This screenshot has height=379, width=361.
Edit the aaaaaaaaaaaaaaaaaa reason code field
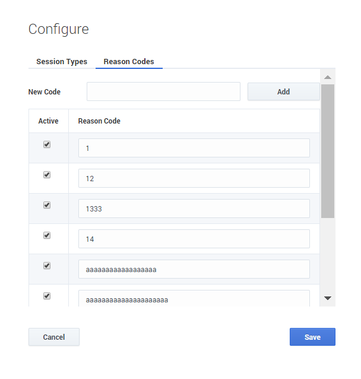pyautogui.click(x=194, y=269)
